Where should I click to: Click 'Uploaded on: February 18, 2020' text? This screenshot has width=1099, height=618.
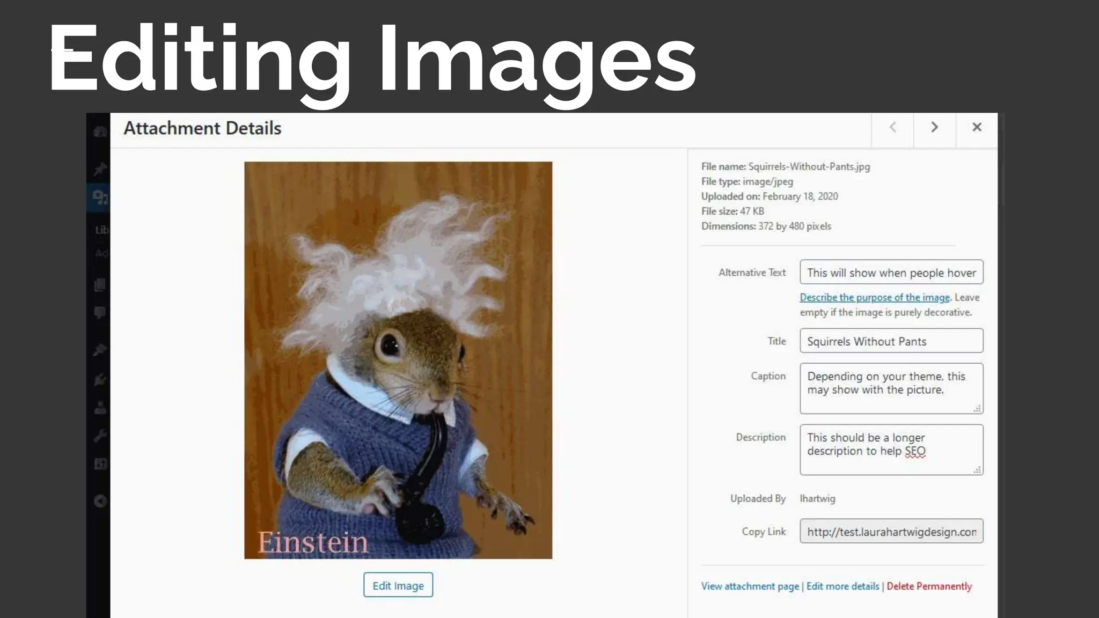point(770,196)
